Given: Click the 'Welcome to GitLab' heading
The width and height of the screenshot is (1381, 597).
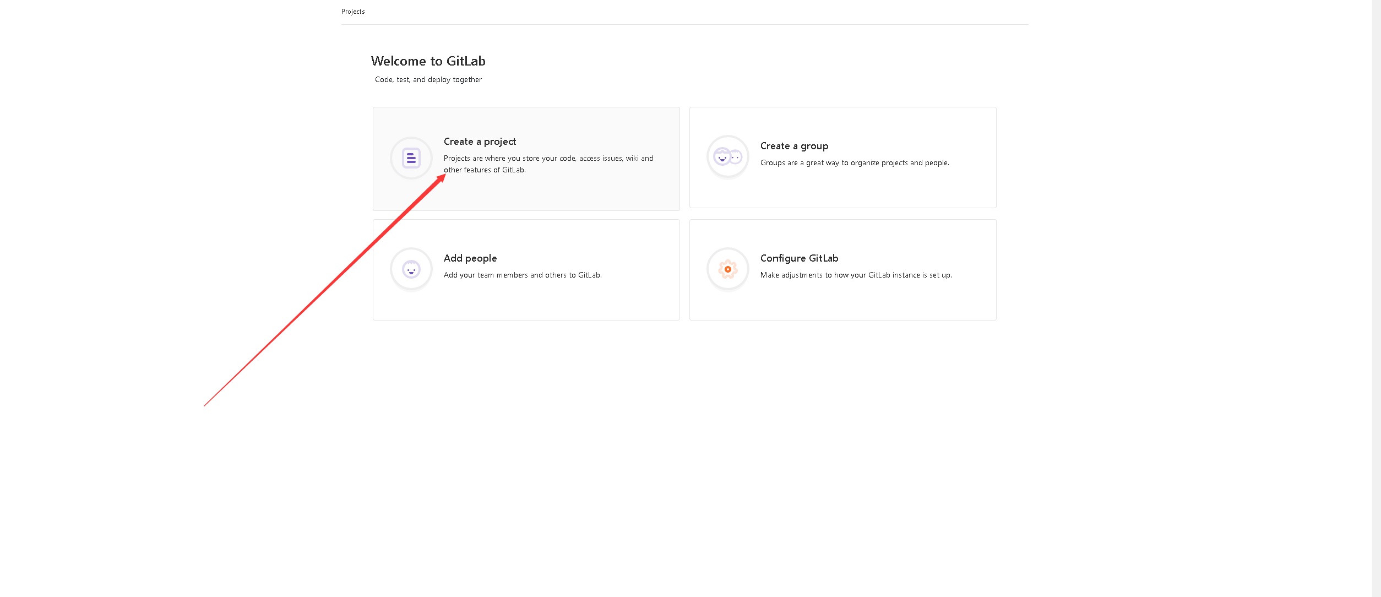Looking at the screenshot, I should point(428,61).
